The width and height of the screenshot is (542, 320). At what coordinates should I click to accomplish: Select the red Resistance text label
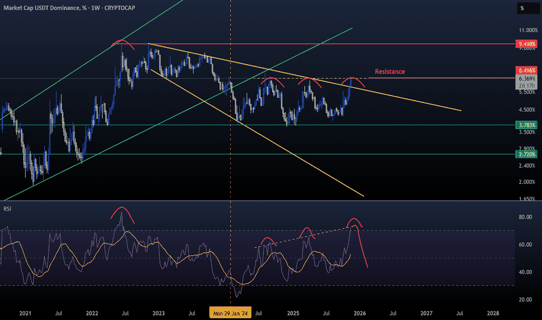click(x=390, y=72)
